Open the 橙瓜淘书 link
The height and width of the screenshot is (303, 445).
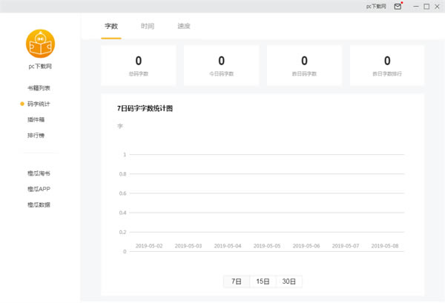point(39,173)
